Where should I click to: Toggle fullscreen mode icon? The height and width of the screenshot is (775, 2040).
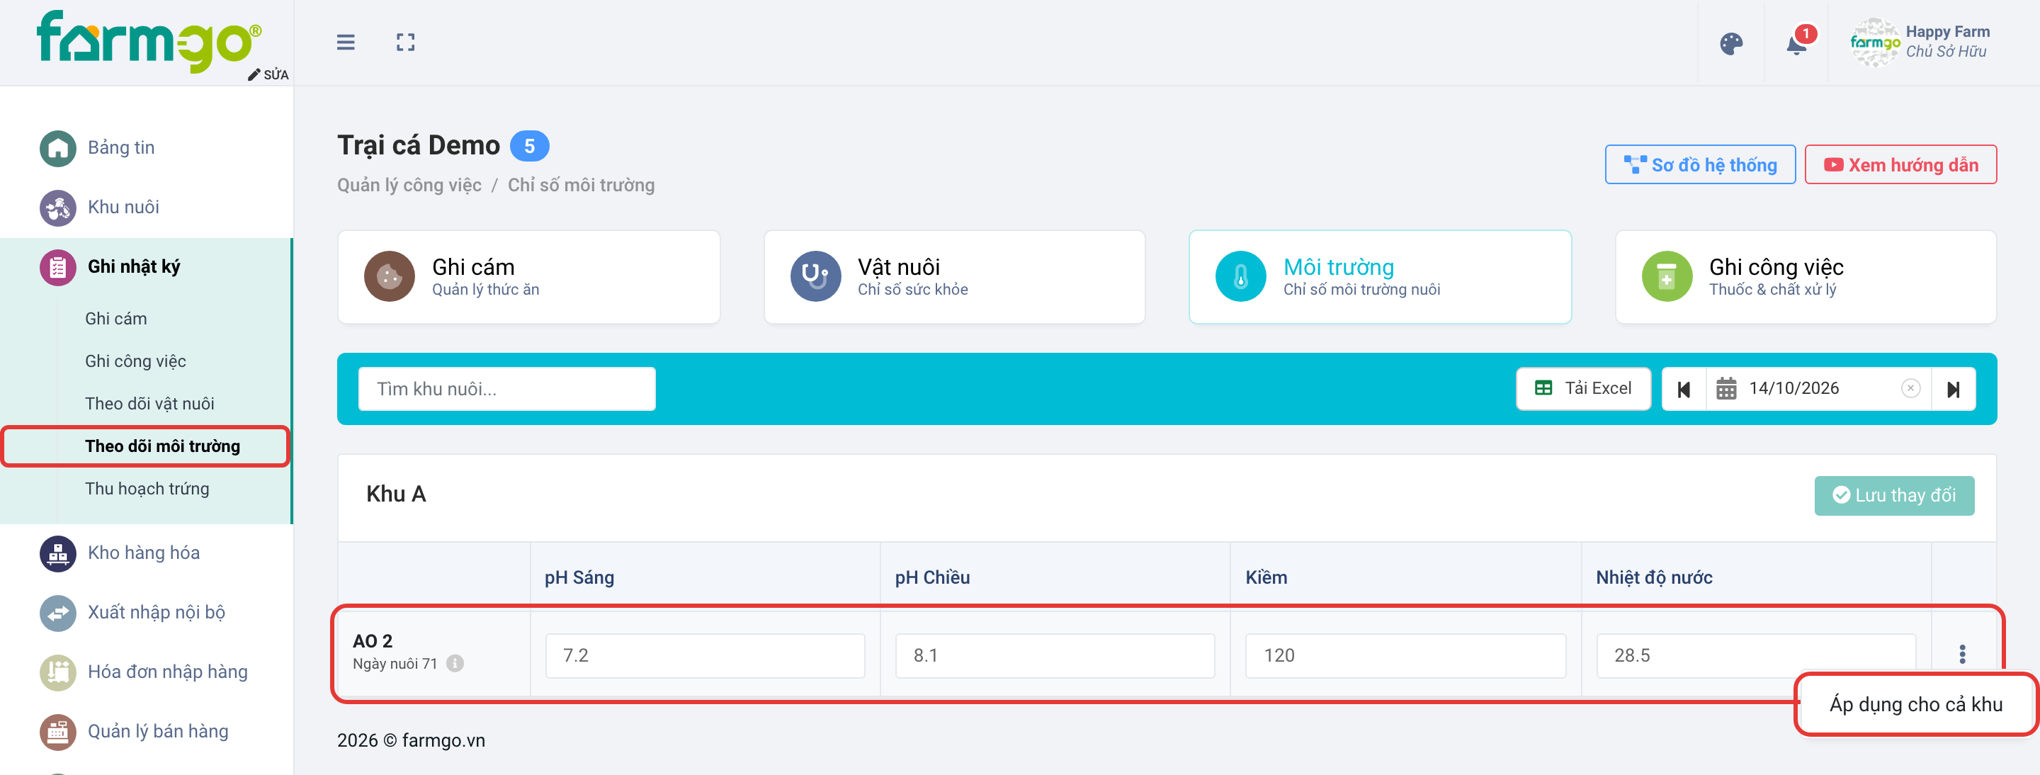405,42
